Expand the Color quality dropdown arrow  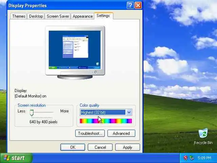129,112
